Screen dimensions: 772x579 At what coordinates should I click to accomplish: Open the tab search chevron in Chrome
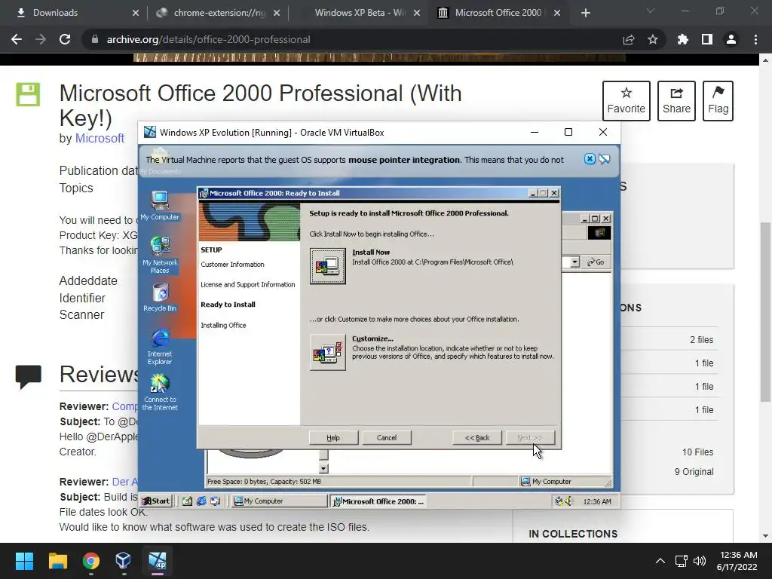(651, 11)
